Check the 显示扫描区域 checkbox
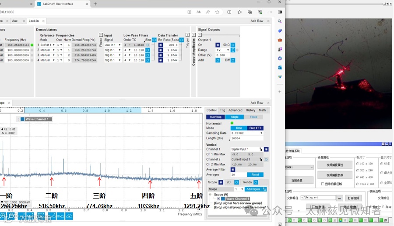The height and width of the screenshot is (226, 394). (x=322, y=184)
